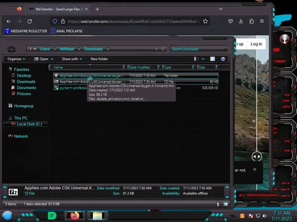Refresh the Downloads folder
Image resolution: width=297 pixels, height=222 pixels.
pyautogui.click(x=163, y=49)
